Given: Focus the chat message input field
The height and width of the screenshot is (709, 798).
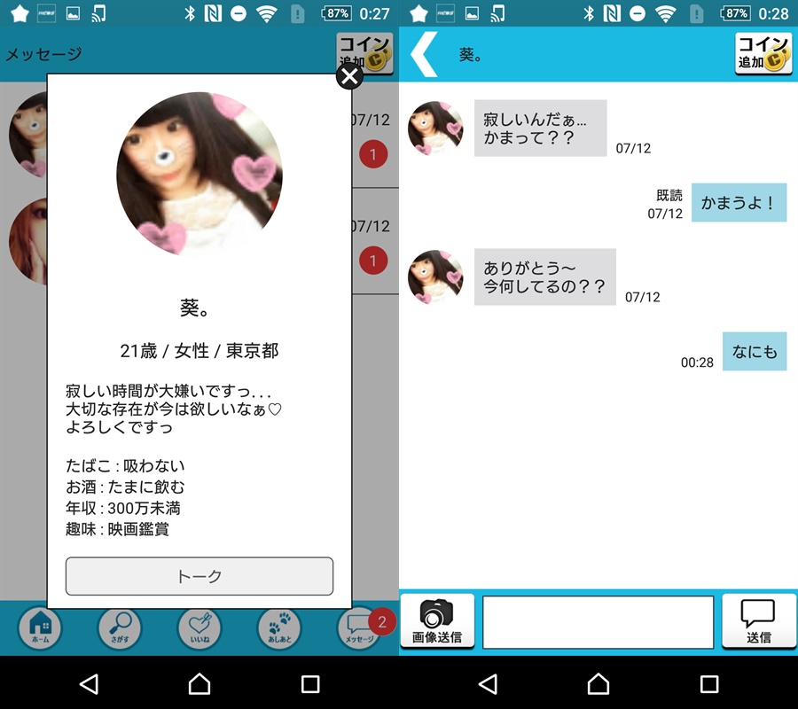Looking at the screenshot, I should click(x=598, y=622).
